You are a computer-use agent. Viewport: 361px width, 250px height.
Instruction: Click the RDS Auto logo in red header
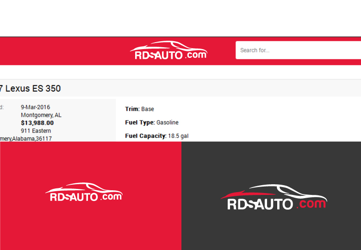[x=168, y=50]
